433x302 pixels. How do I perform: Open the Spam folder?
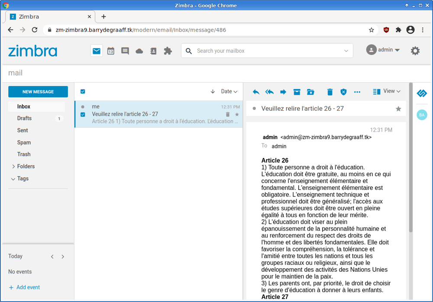[24, 142]
